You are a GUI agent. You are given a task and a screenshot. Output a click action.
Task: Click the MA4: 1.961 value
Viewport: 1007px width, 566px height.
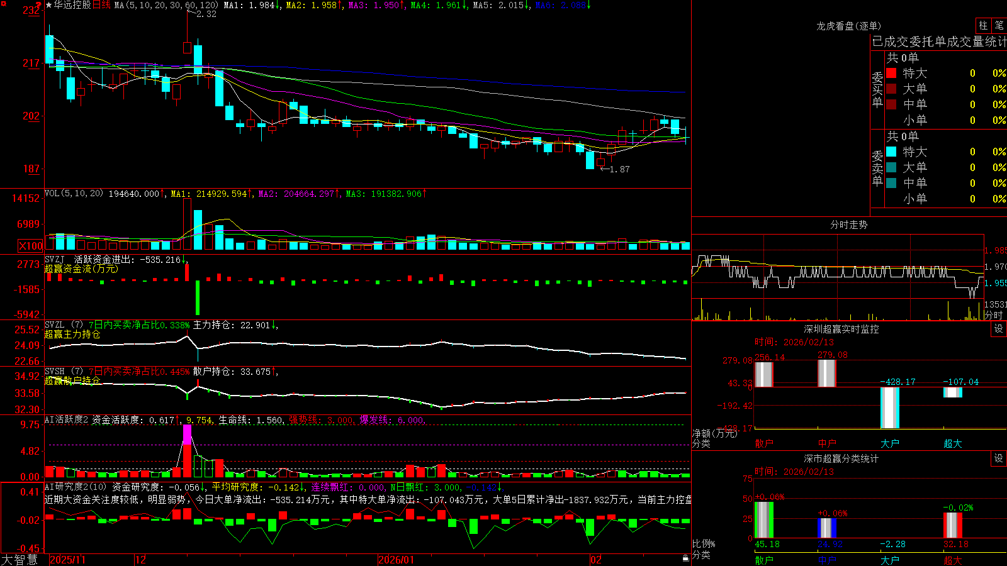(439, 5)
